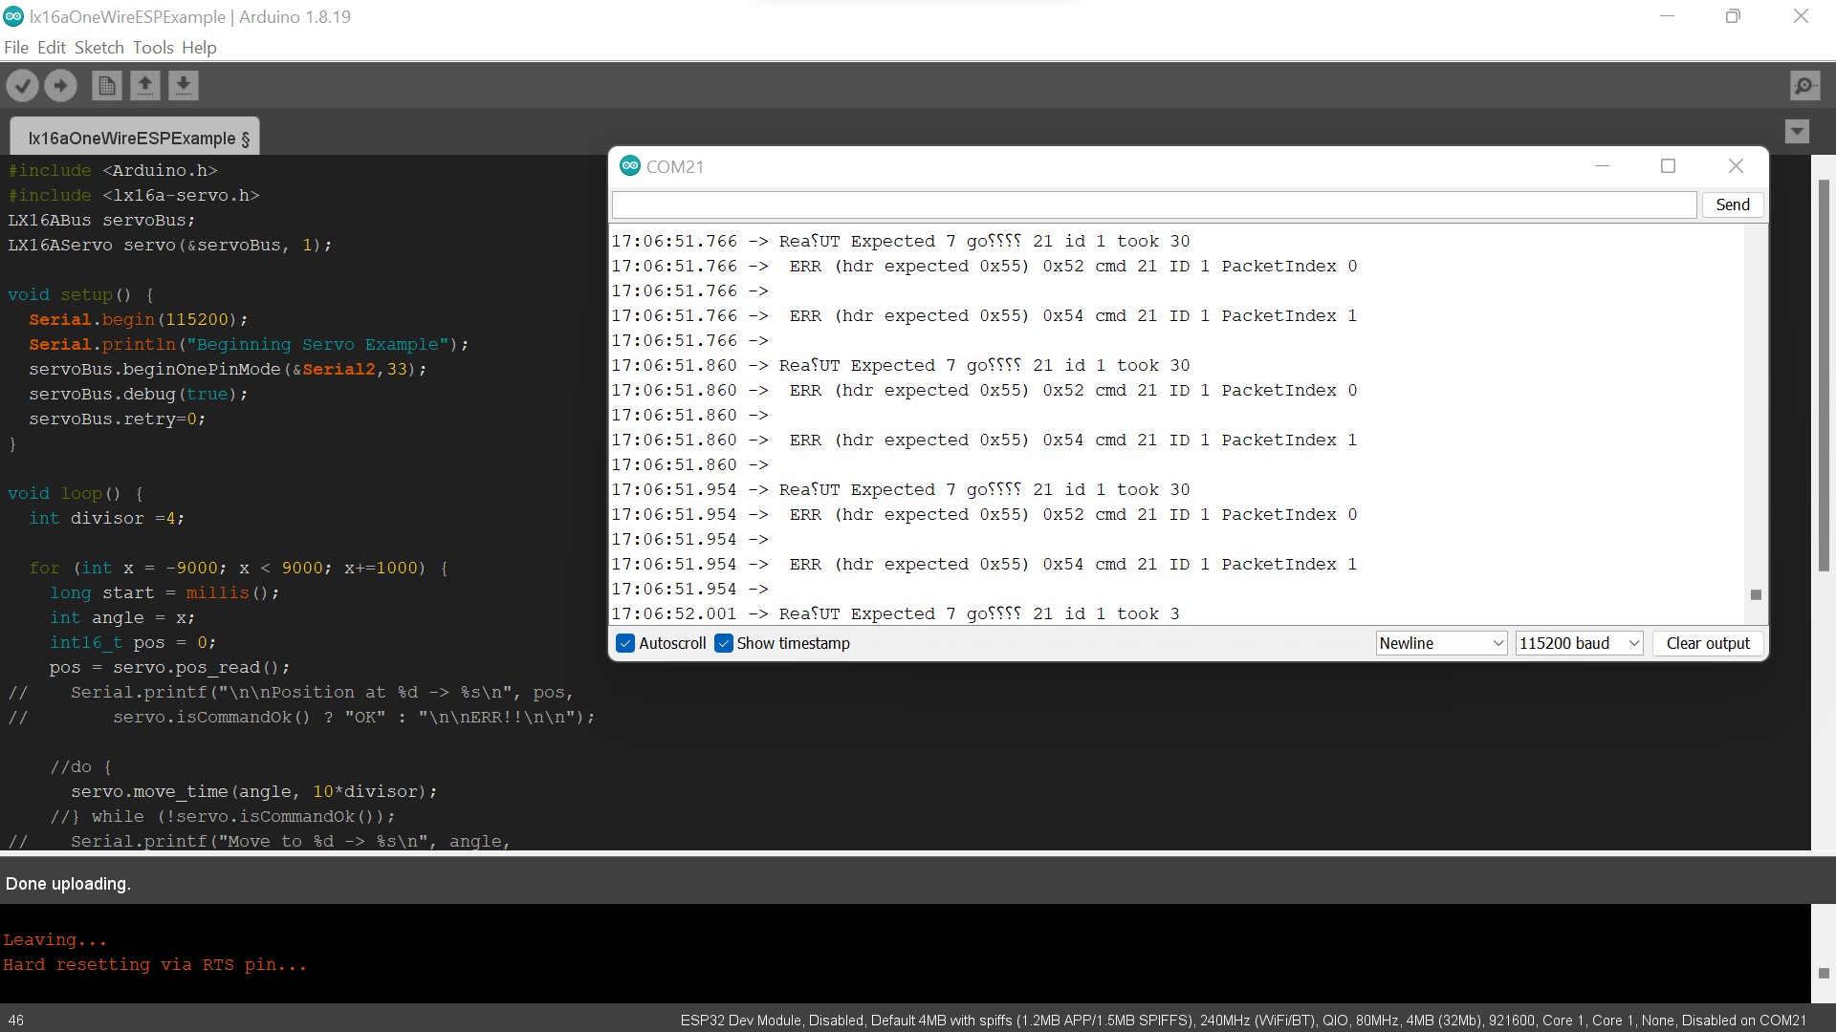
Task: Open the 115200 baud rate dropdown
Action: click(1579, 643)
